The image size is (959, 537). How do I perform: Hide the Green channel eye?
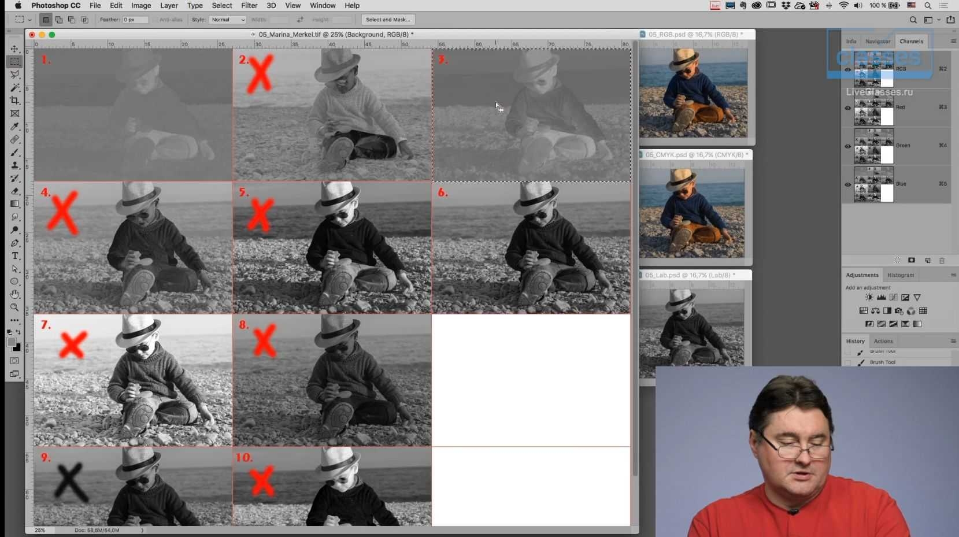coord(848,146)
